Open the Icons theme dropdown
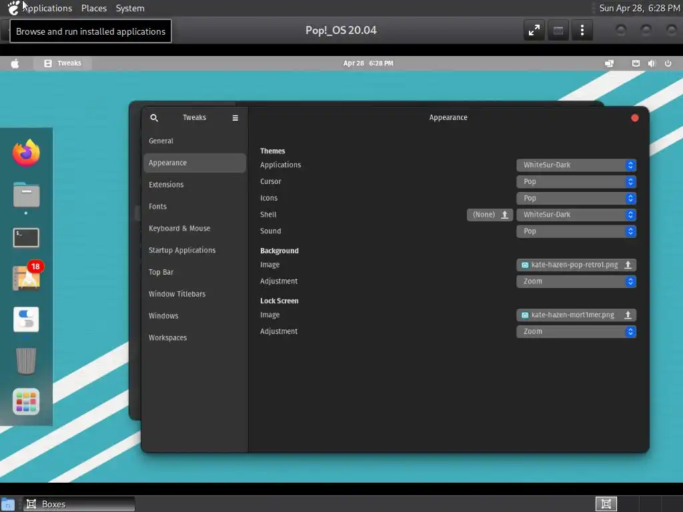The height and width of the screenshot is (512, 683). click(x=576, y=198)
